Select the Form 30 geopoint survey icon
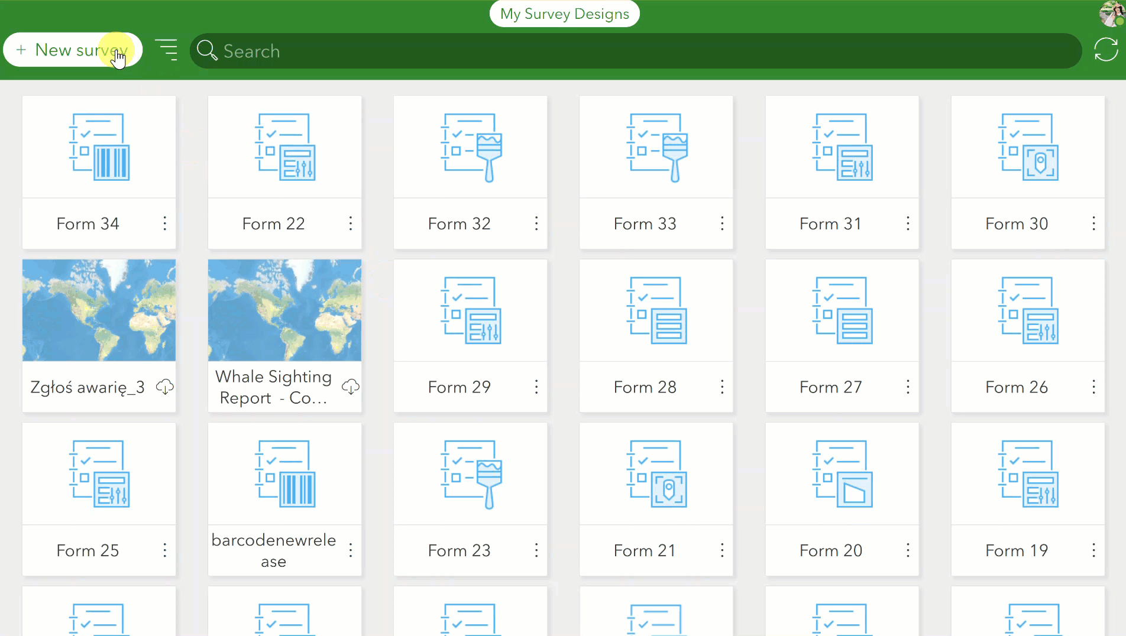 click(x=1028, y=147)
